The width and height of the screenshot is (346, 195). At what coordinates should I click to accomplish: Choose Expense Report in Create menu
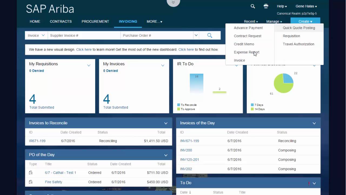click(247, 52)
